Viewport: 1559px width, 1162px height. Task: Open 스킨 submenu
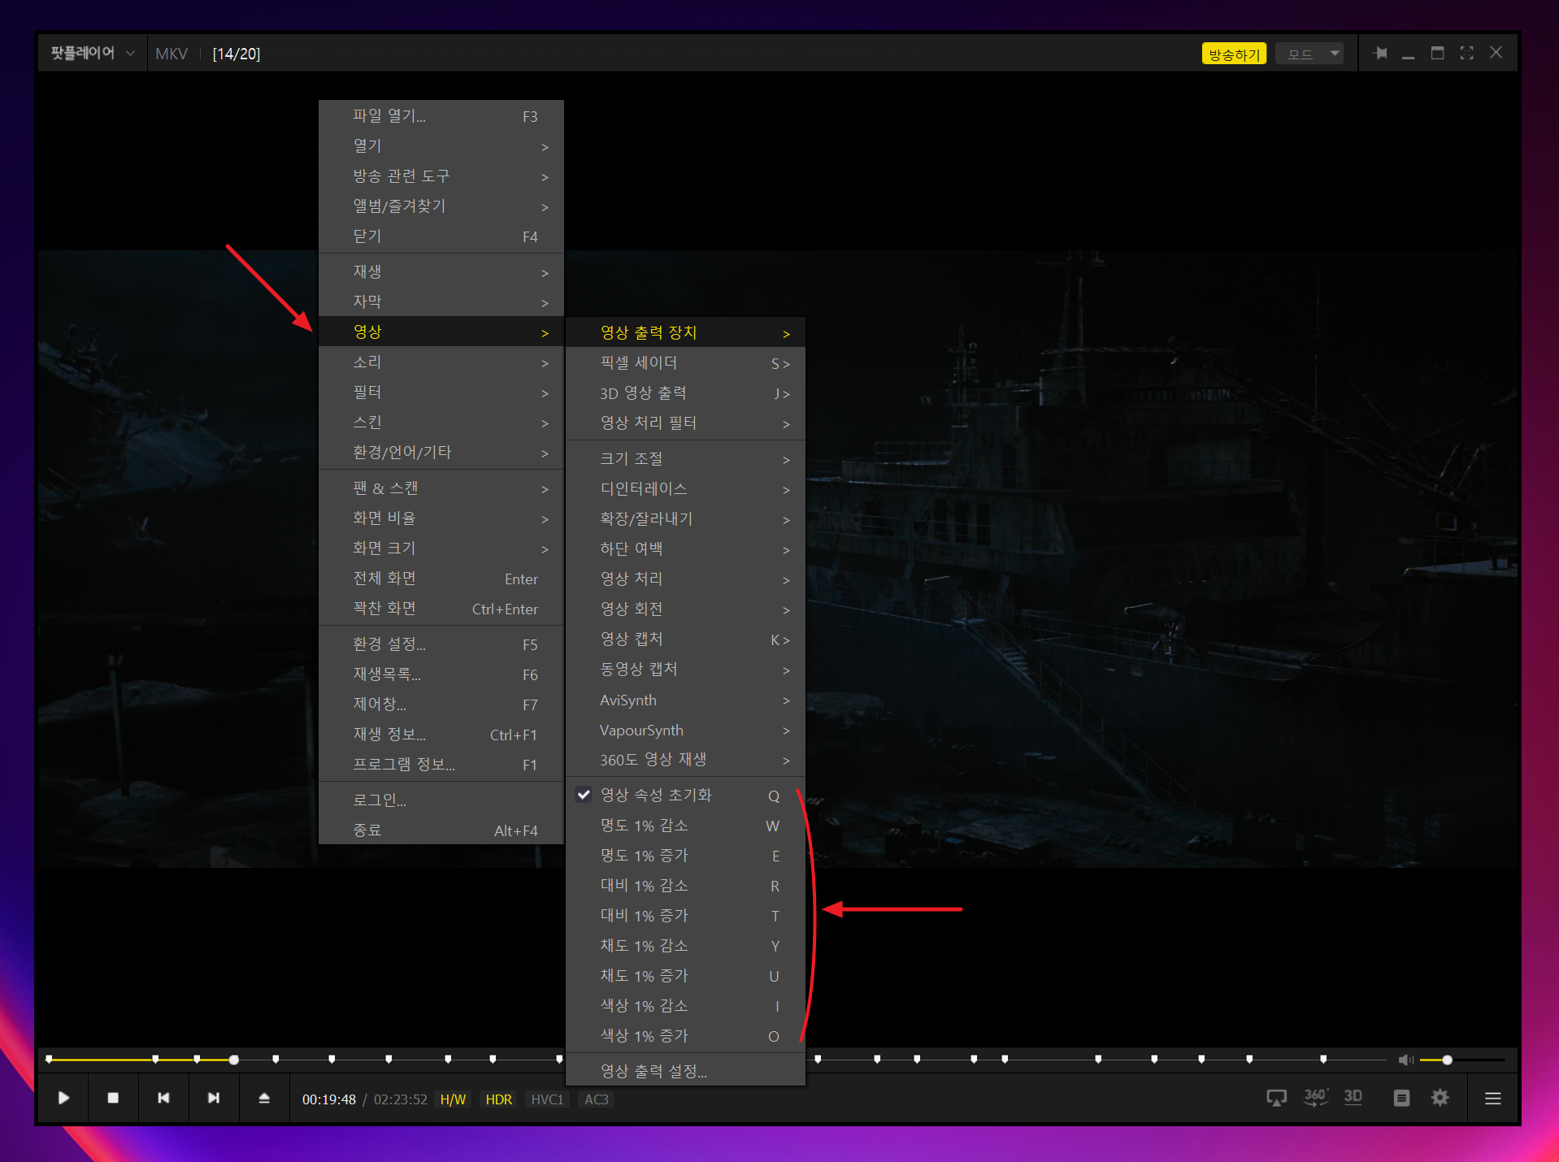coord(441,423)
